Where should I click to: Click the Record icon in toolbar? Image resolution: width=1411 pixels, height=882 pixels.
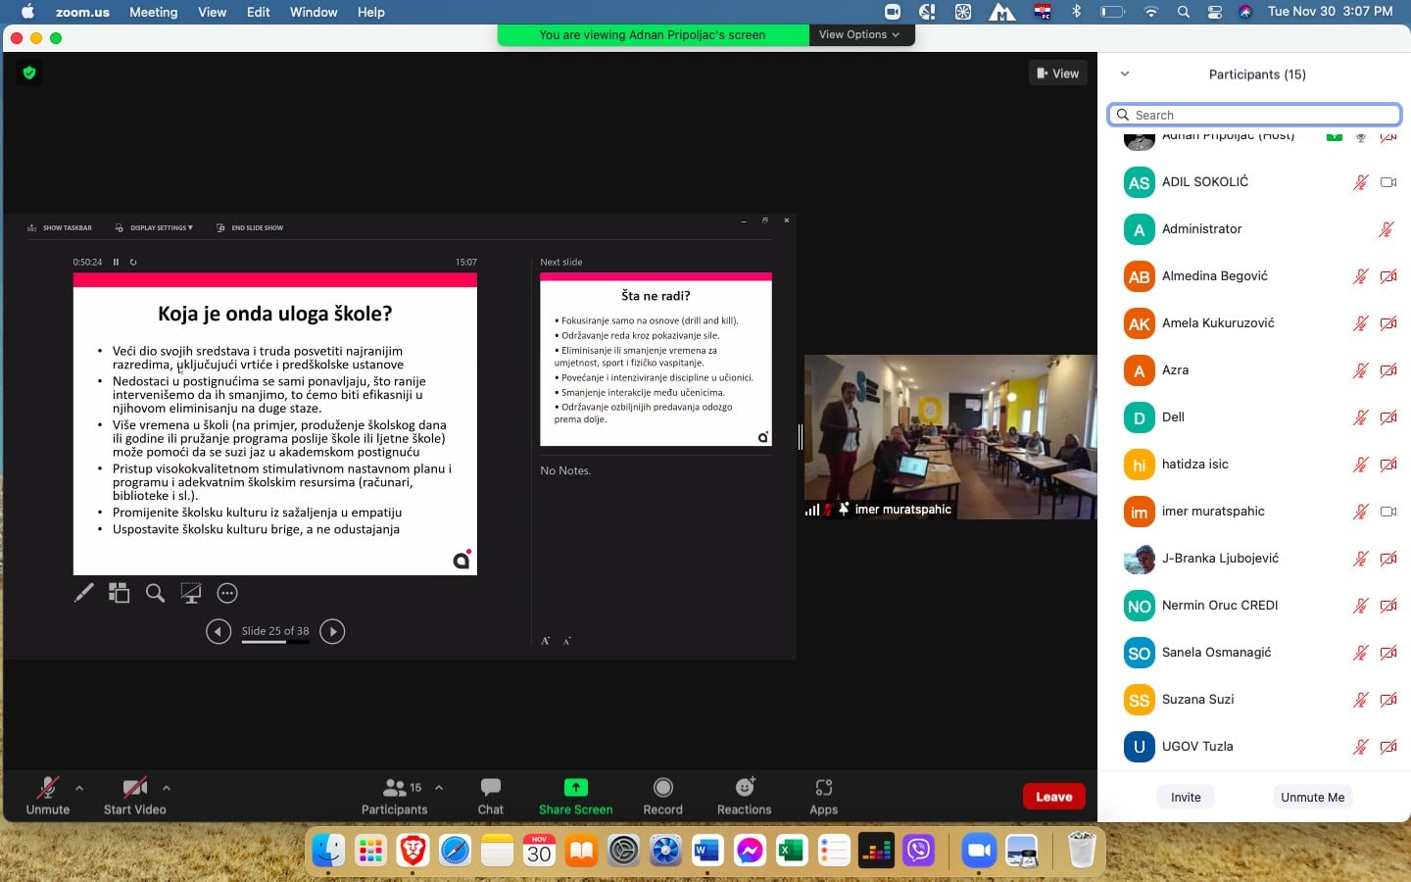(x=662, y=788)
